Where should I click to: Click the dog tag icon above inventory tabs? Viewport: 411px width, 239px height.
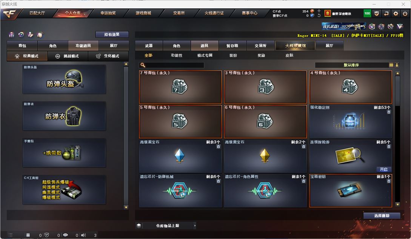click(40, 35)
